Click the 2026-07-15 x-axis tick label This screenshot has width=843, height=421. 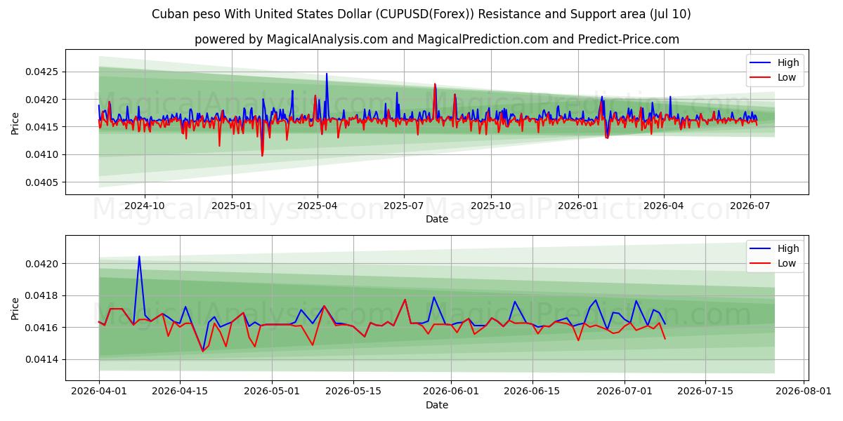pos(705,392)
